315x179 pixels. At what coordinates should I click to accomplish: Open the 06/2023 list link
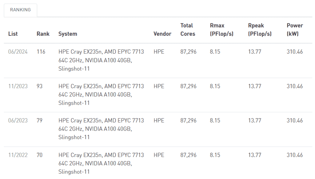coord(18,120)
